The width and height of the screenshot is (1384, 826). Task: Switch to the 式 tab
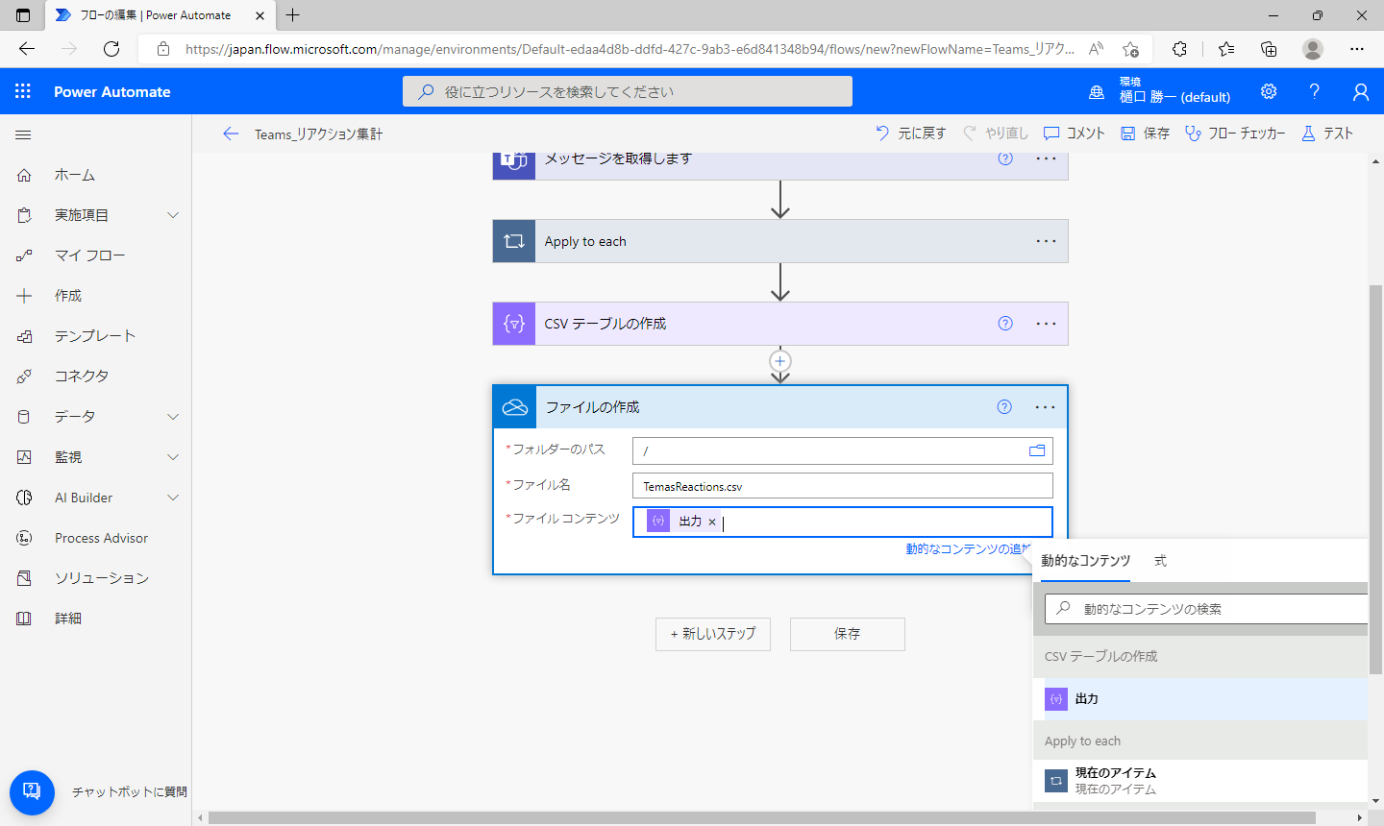click(x=1160, y=561)
